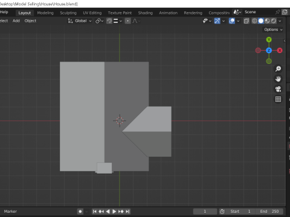Switch to UV Editing workspace tab
Image resolution: width=290 pixels, height=217 pixels.
pos(92,13)
